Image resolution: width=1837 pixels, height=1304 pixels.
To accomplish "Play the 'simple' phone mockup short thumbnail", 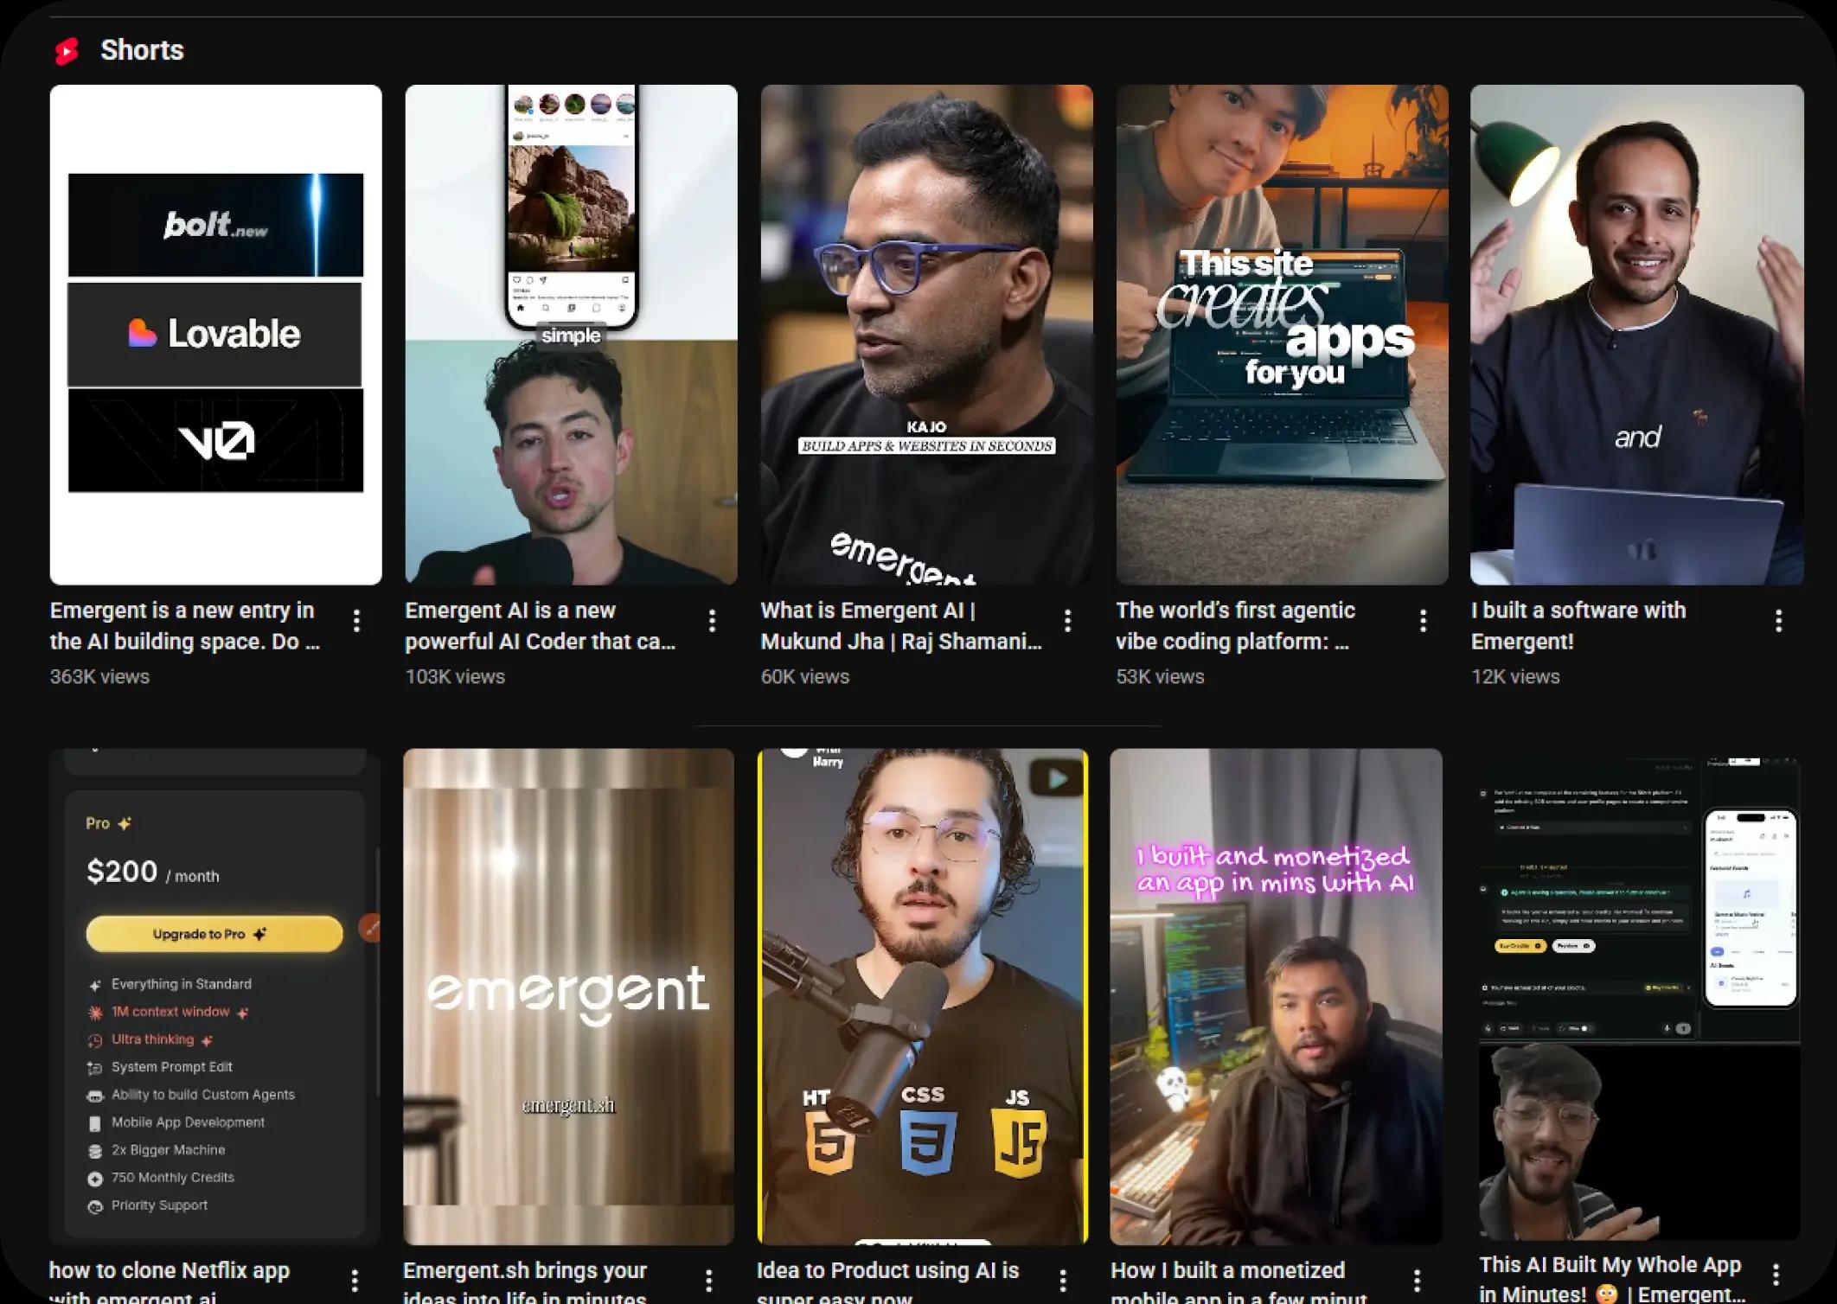I will [571, 335].
